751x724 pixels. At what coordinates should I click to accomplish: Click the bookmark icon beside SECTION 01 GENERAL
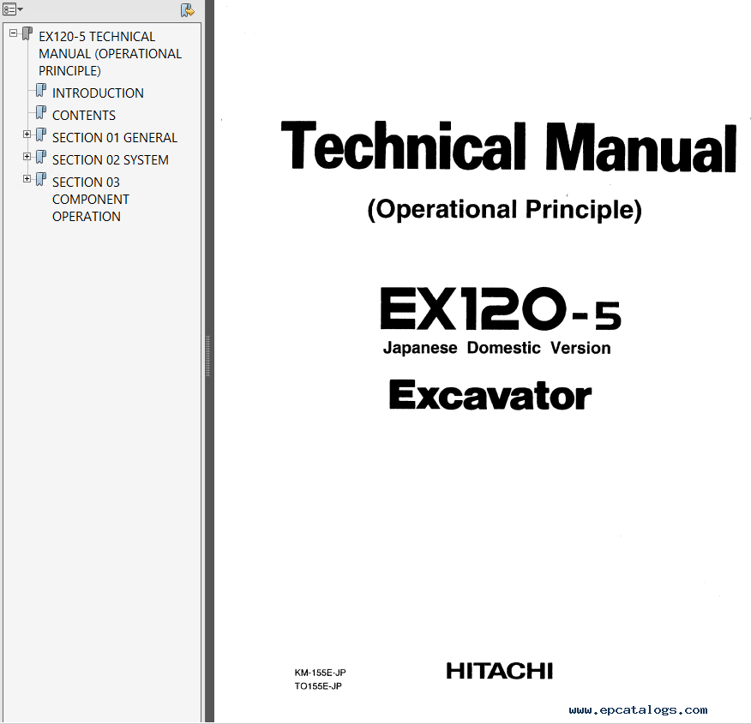pyautogui.click(x=41, y=135)
